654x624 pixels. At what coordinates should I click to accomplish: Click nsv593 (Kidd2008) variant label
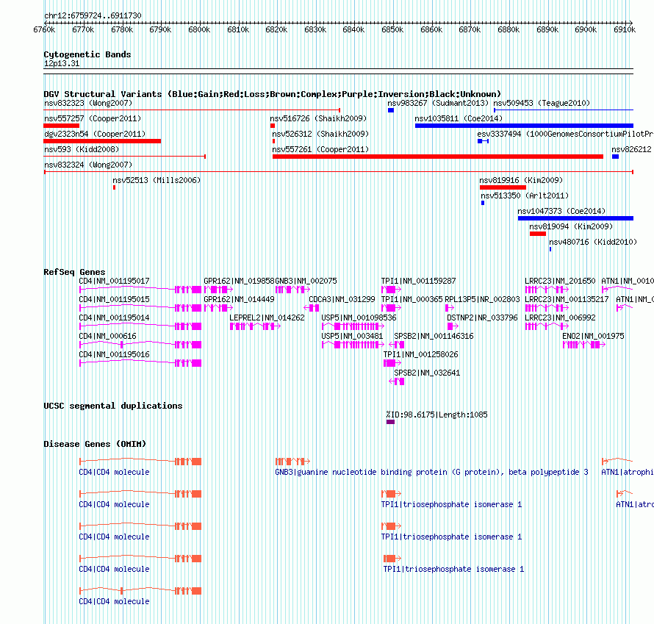point(82,149)
